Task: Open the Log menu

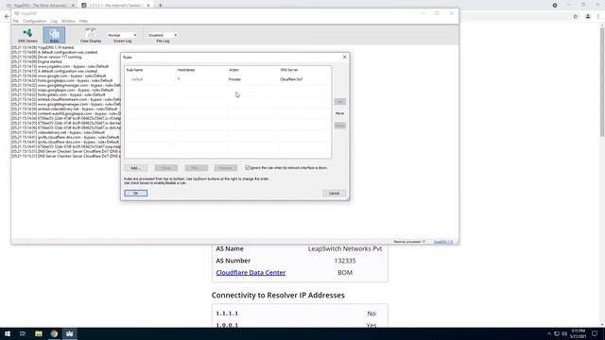Action: [x=54, y=21]
